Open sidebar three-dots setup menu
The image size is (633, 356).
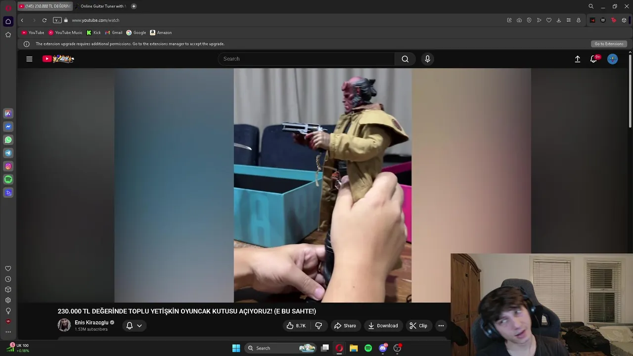(x=8, y=332)
